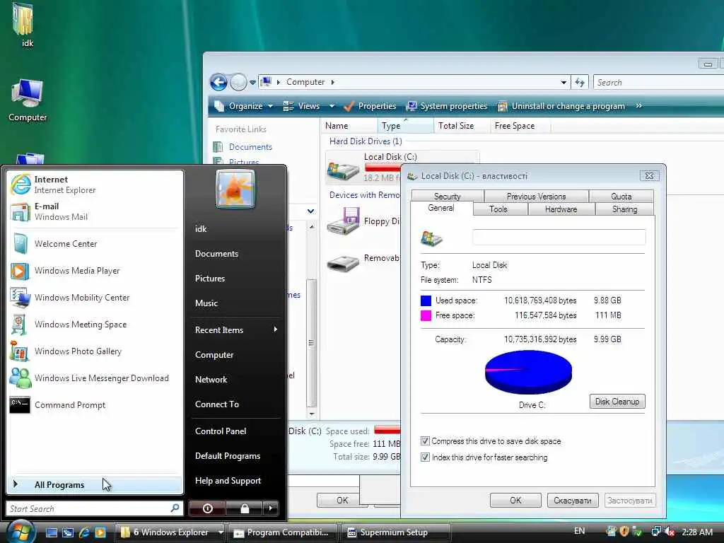Click the network tray icon
The width and height of the screenshot is (724, 543).
click(x=655, y=532)
